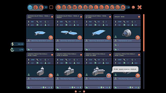The height and width of the screenshot is (93, 166).
Task: Order Chemicals Production Module Model I Small via cart
Action: pyautogui.click(x=138, y=75)
